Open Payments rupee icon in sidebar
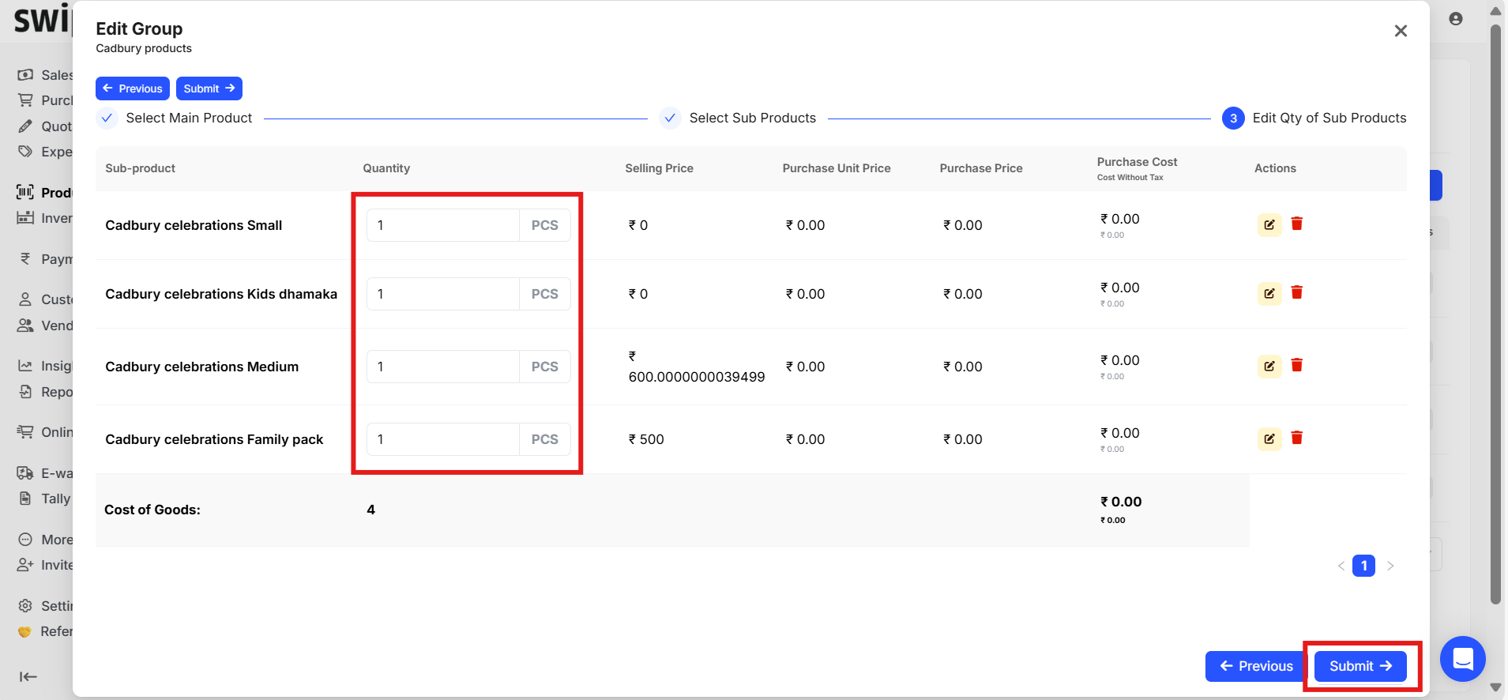This screenshot has width=1508, height=700. pos(25,259)
